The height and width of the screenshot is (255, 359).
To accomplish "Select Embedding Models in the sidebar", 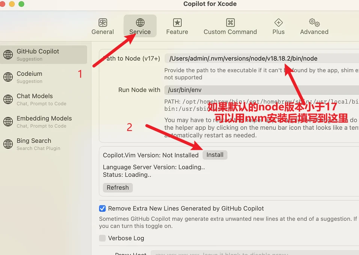I will (x=44, y=121).
